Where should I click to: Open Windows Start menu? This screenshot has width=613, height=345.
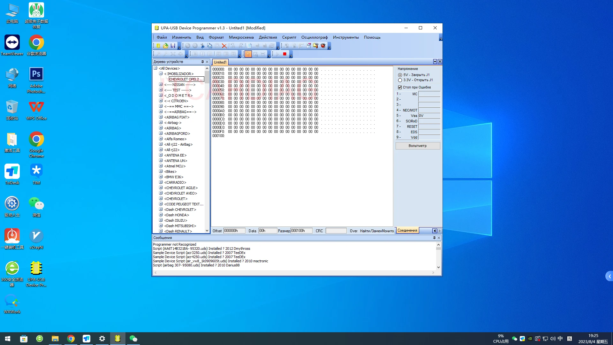point(8,339)
